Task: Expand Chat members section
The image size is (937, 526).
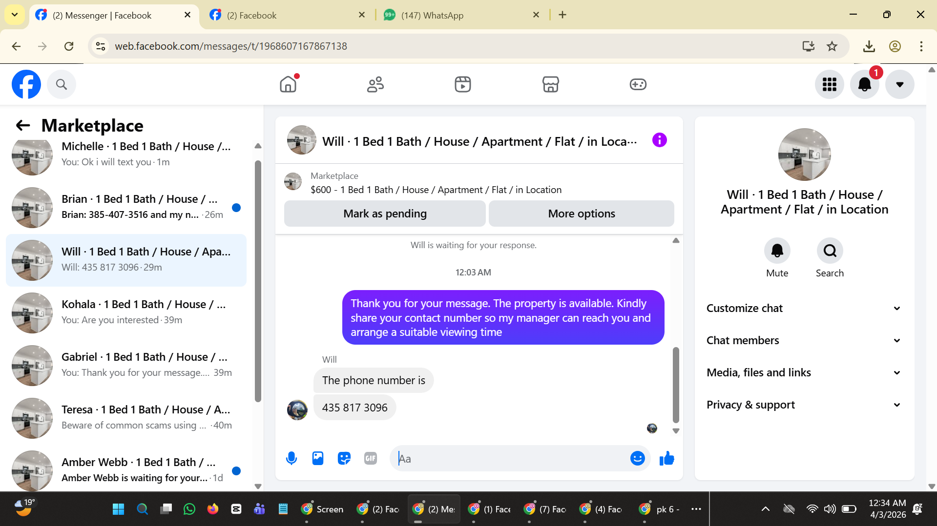Action: (804, 340)
